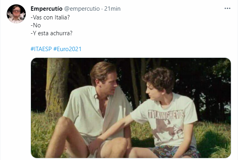Viewport: 238px width, 160px height.
Task: Select the '-Y esta achurra?' tweet line
Action: click(52, 33)
